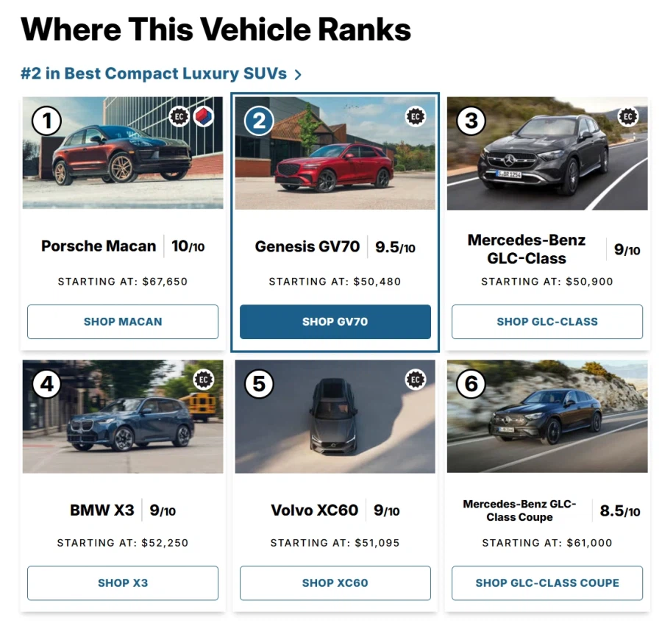Open the #2 in Best Compact Luxury SUVs link
Image resolution: width=662 pixels, height=623 pixels.
154,74
